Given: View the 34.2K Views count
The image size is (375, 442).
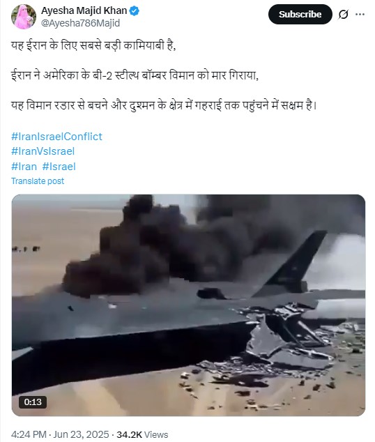Looking at the screenshot, I should tap(142, 434).
